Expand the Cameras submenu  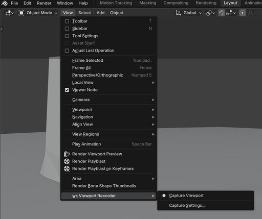coord(109,100)
